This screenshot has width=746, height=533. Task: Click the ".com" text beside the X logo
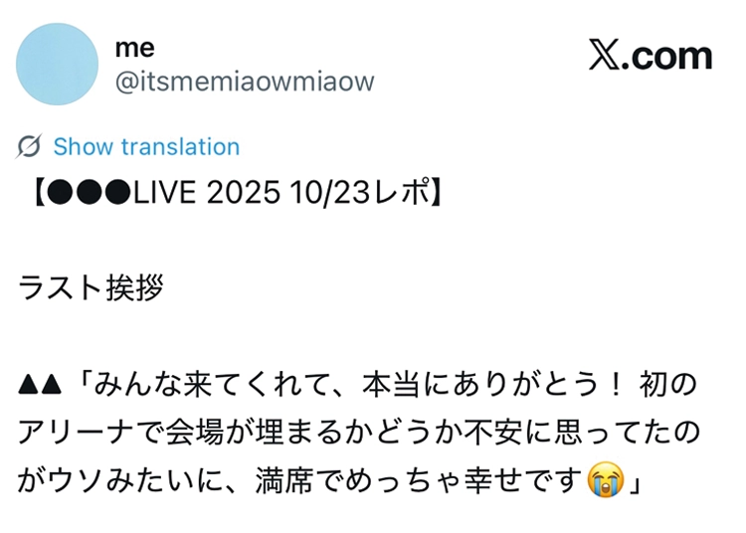point(666,56)
